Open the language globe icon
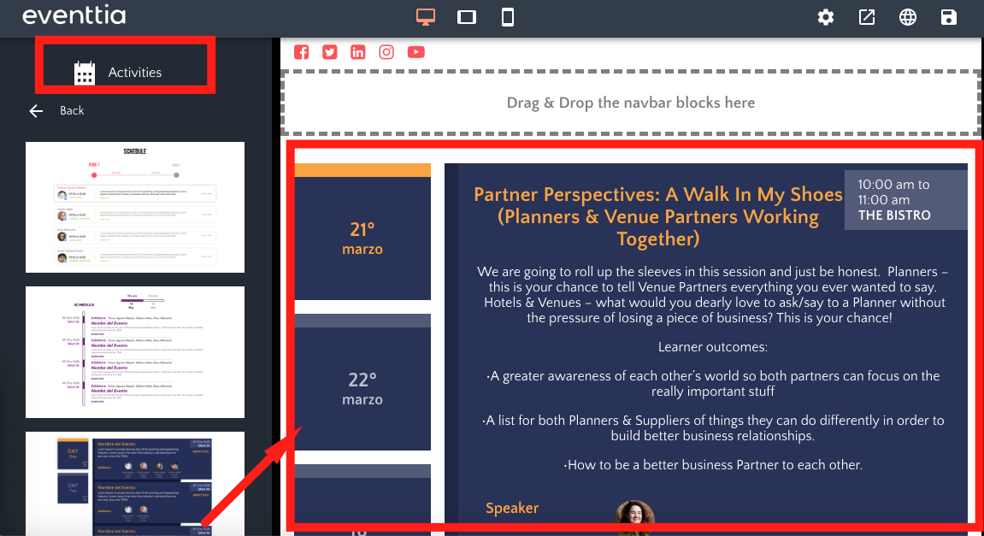The width and height of the screenshot is (984, 536). tap(908, 17)
